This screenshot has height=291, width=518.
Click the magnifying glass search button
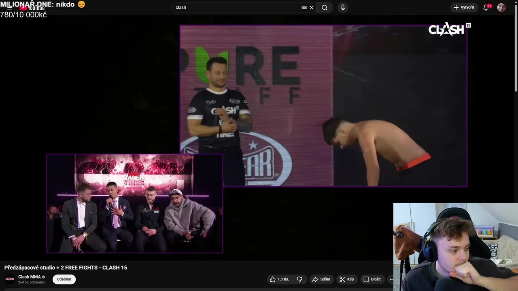pyautogui.click(x=325, y=7)
